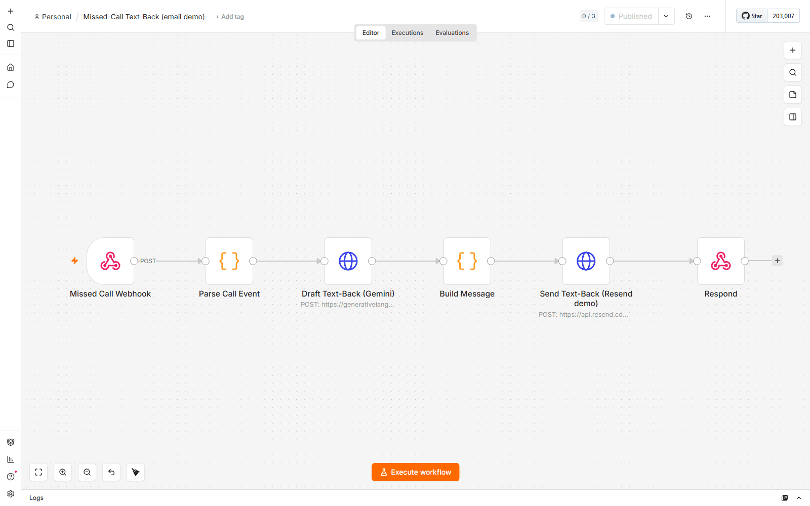Fit the workflow to view
Screen dimensions: 810x506
point(38,472)
